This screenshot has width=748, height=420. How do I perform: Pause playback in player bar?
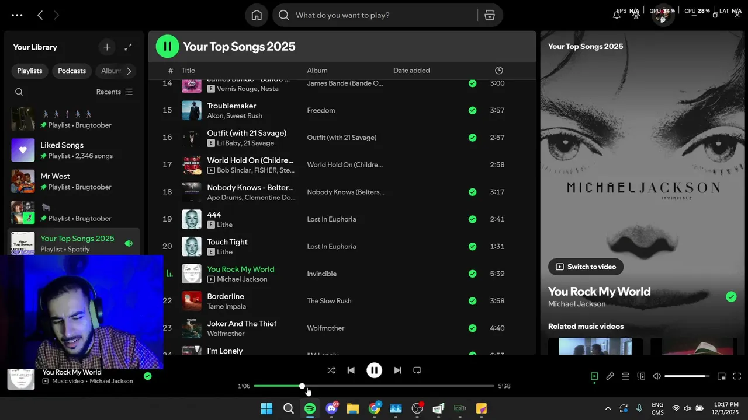point(374,370)
